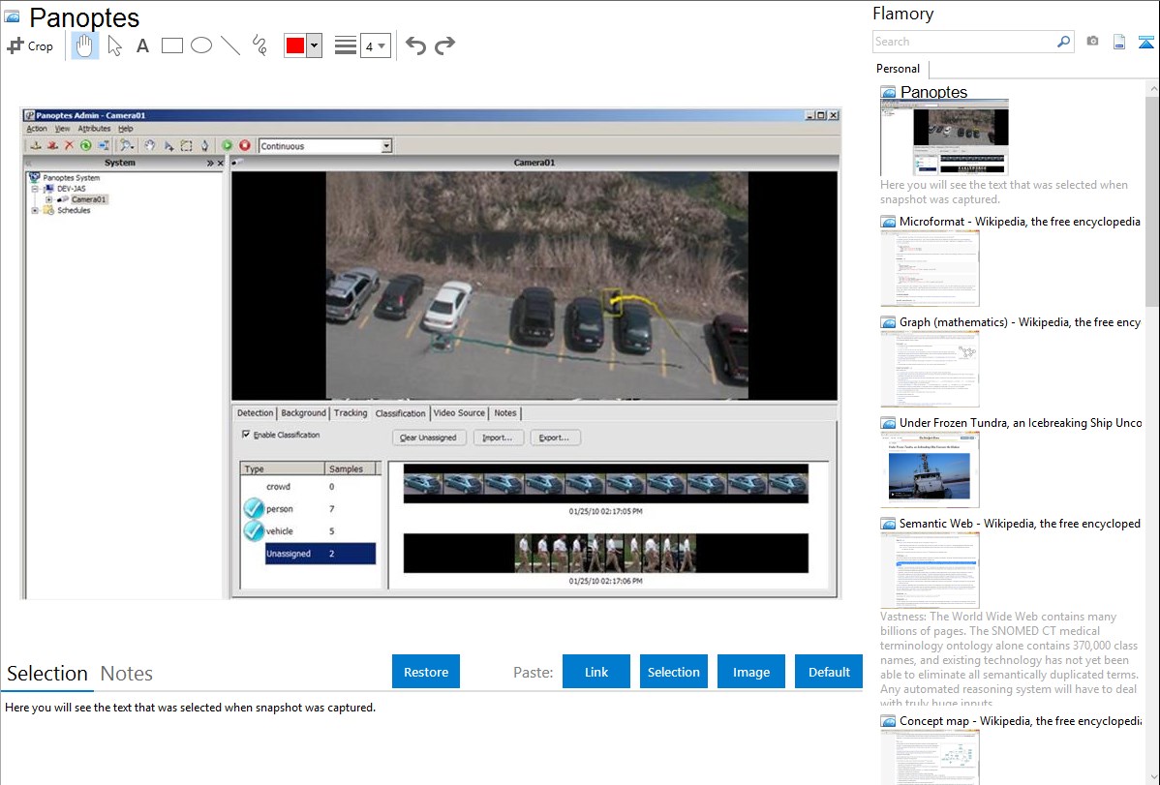Open the annotation color dropdown arrow
This screenshot has width=1160, height=785.
pos(314,45)
